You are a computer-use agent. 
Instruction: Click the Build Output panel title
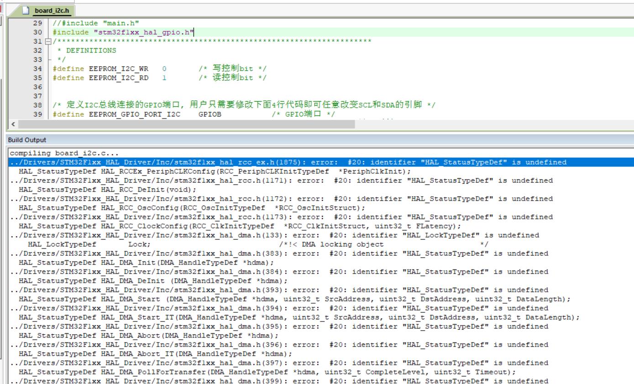coord(27,140)
